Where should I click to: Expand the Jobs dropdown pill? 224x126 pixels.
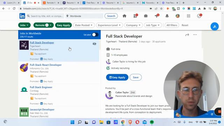point(24,25)
